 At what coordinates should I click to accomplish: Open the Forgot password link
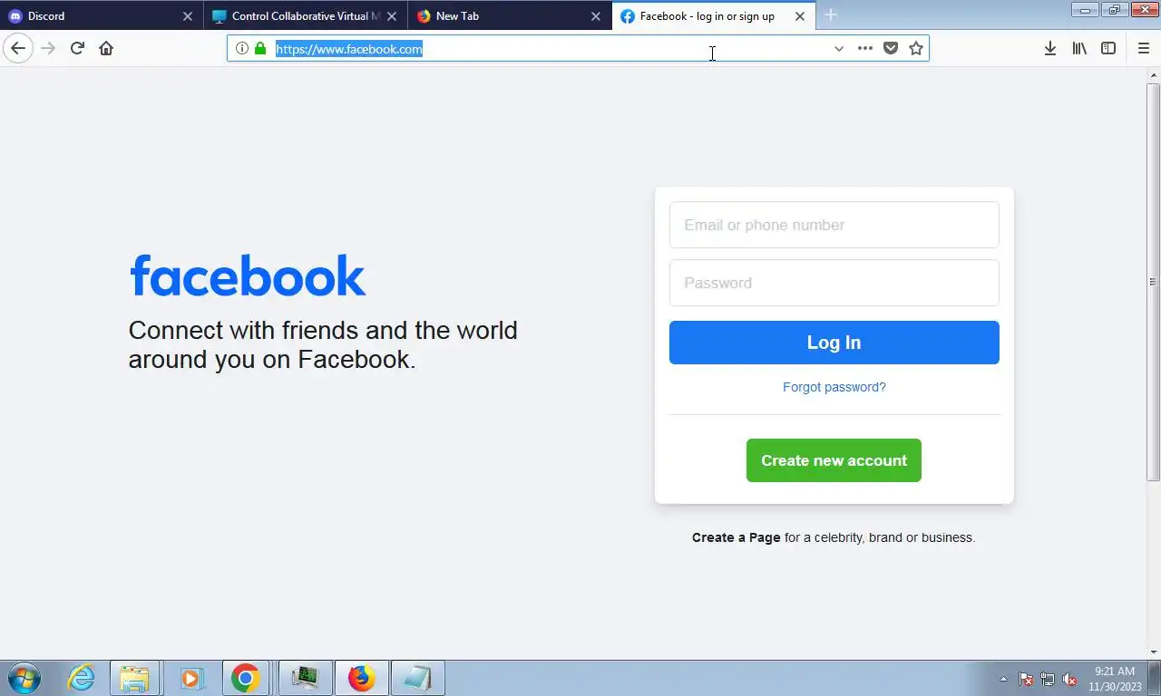834,387
